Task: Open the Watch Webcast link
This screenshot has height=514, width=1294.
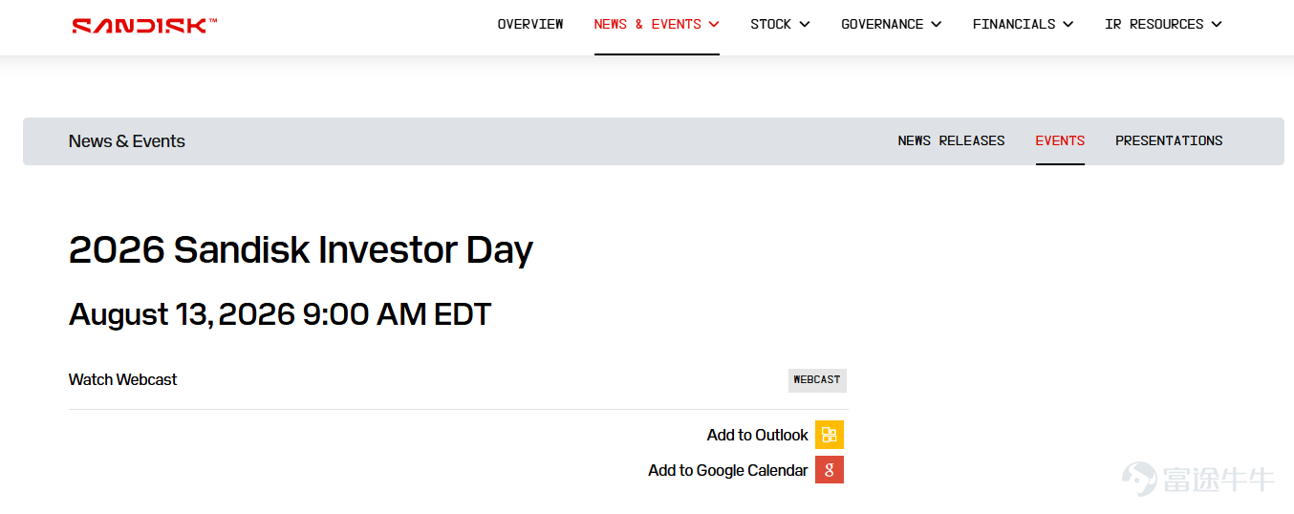Action: (123, 379)
